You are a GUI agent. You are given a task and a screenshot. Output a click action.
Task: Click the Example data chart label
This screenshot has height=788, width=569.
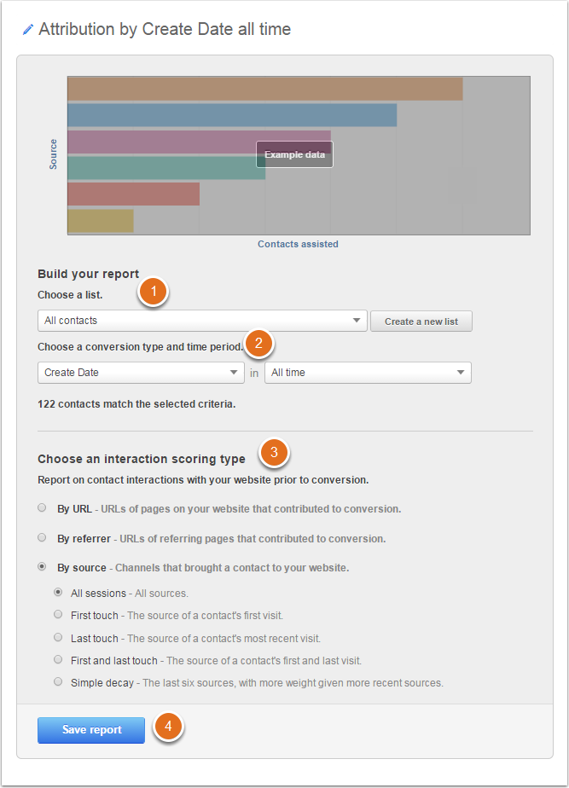294,154
